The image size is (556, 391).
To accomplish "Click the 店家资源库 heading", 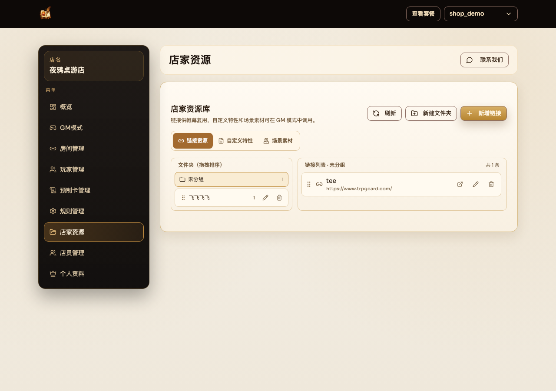I will click(x=190, y=109).
